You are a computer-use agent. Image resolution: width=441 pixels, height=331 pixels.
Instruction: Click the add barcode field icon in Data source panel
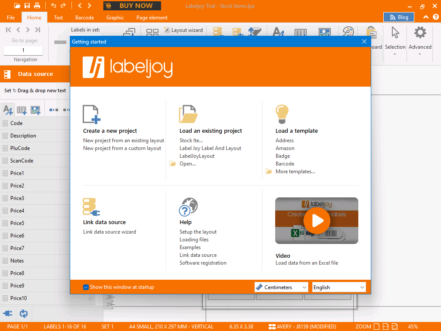click(x=22, y=110)
